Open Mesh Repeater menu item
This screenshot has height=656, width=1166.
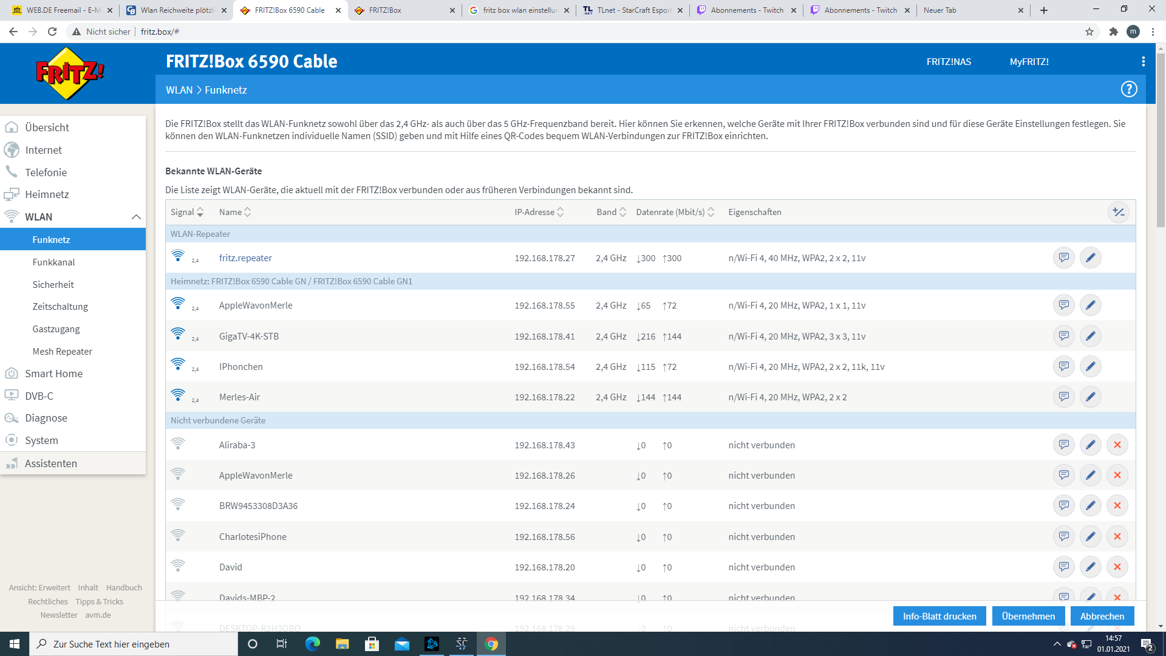(x=62, y=351)
